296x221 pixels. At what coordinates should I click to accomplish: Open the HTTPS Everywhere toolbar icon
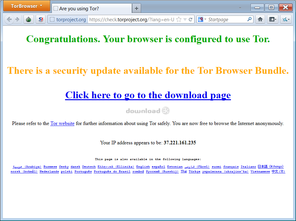pos(286,19)
